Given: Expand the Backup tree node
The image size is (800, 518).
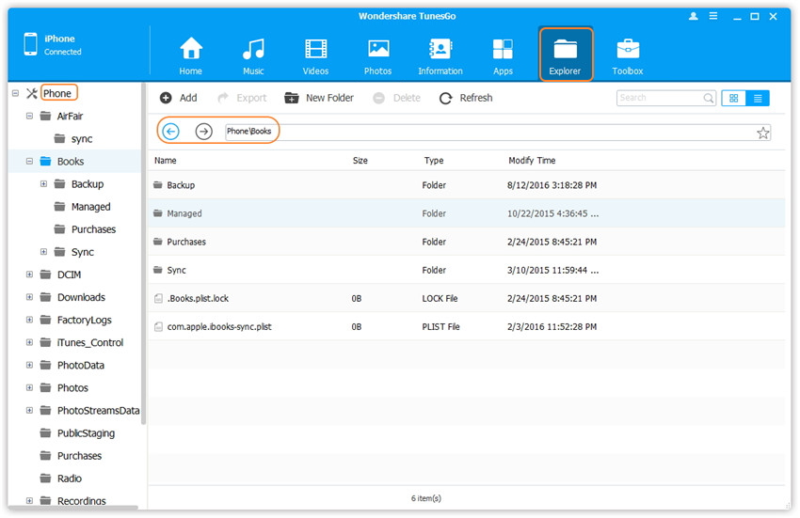Looking at the screenshot, I should tap(44, 183).
